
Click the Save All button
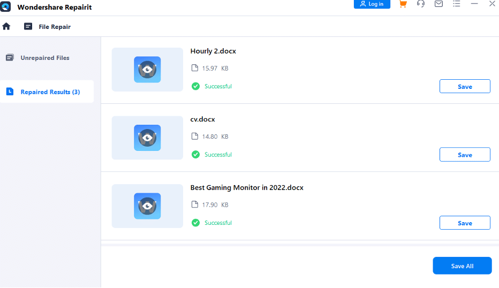coord(463,266)
